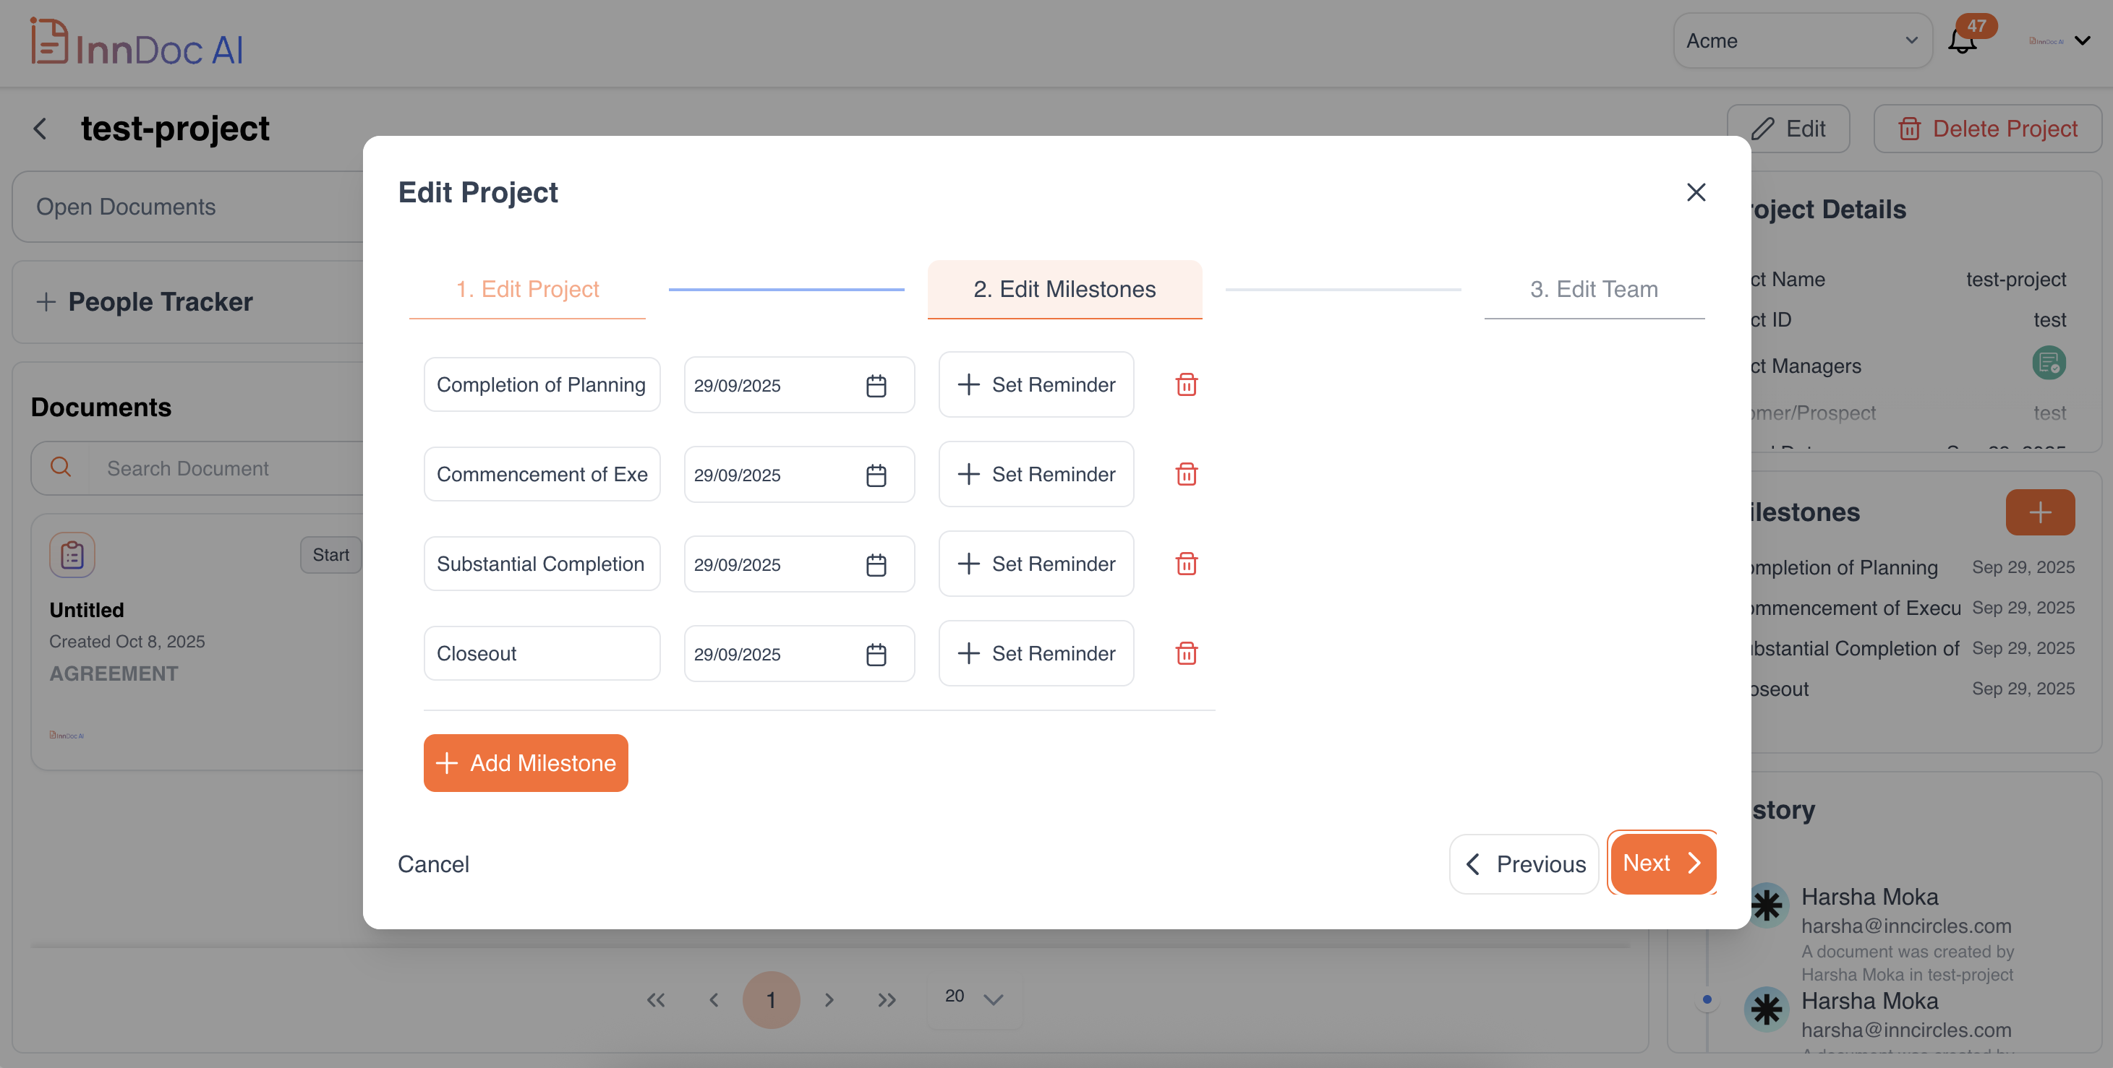Go back using the arrow beside test-project

[x=39, y=129]
